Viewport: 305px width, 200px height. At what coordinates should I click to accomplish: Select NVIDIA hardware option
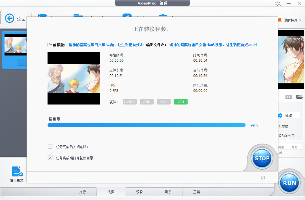point(130,102)
